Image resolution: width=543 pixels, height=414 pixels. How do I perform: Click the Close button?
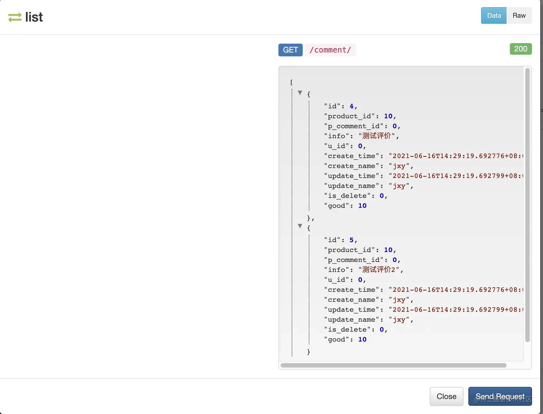click(446, 396)
